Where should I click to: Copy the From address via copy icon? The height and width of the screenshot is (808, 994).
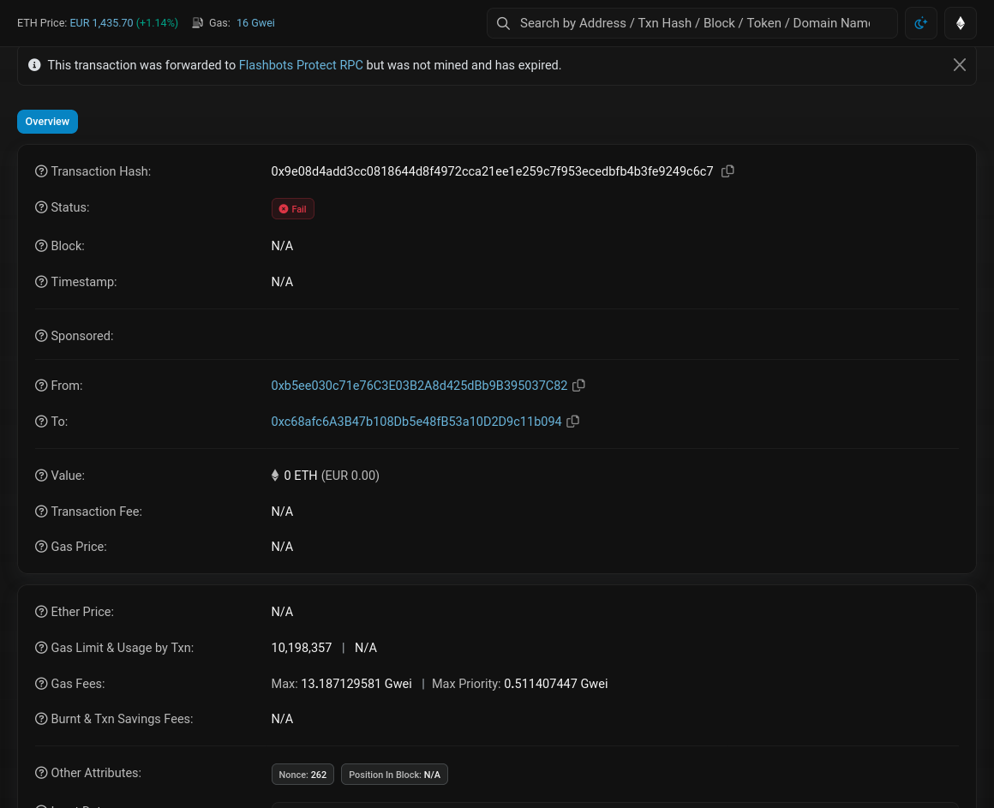(x=578, y=386)
